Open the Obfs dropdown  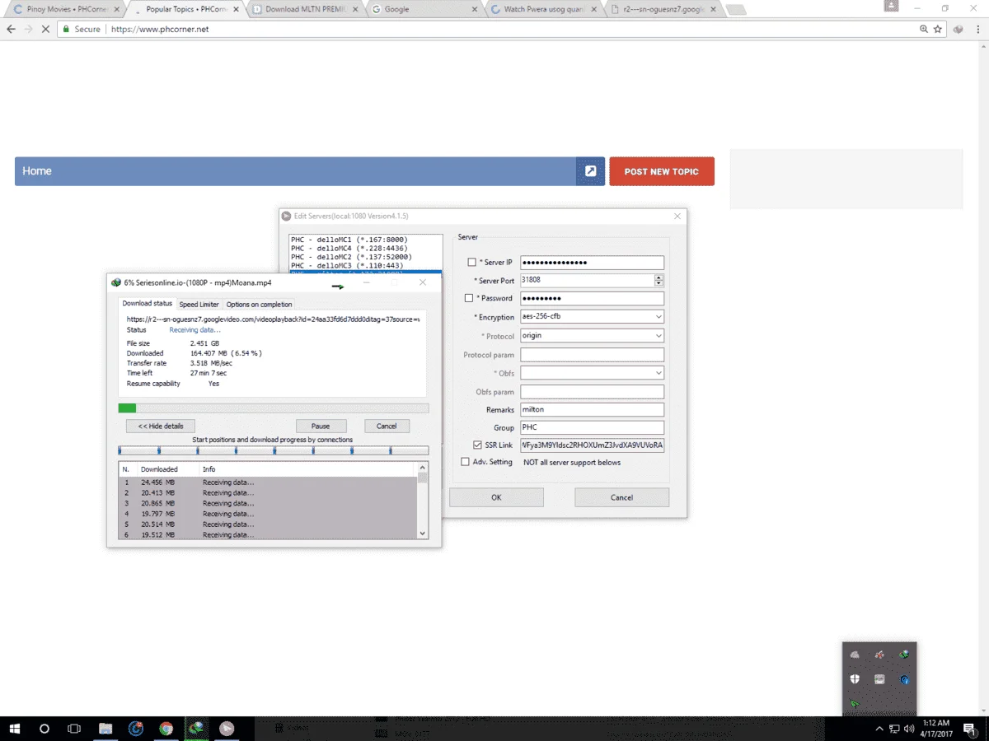592,373
